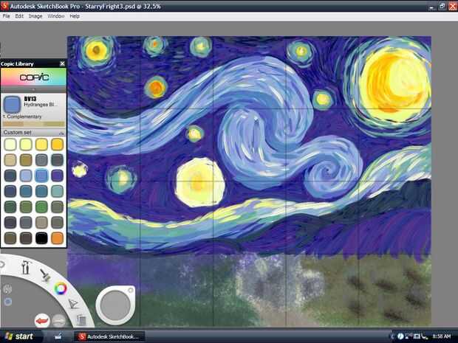The width and height of the screenshot is (458, 343).
Task: Click the faint gray swirl icon inside lagoon
Action: pyautogui.click(x=7, y=288)
